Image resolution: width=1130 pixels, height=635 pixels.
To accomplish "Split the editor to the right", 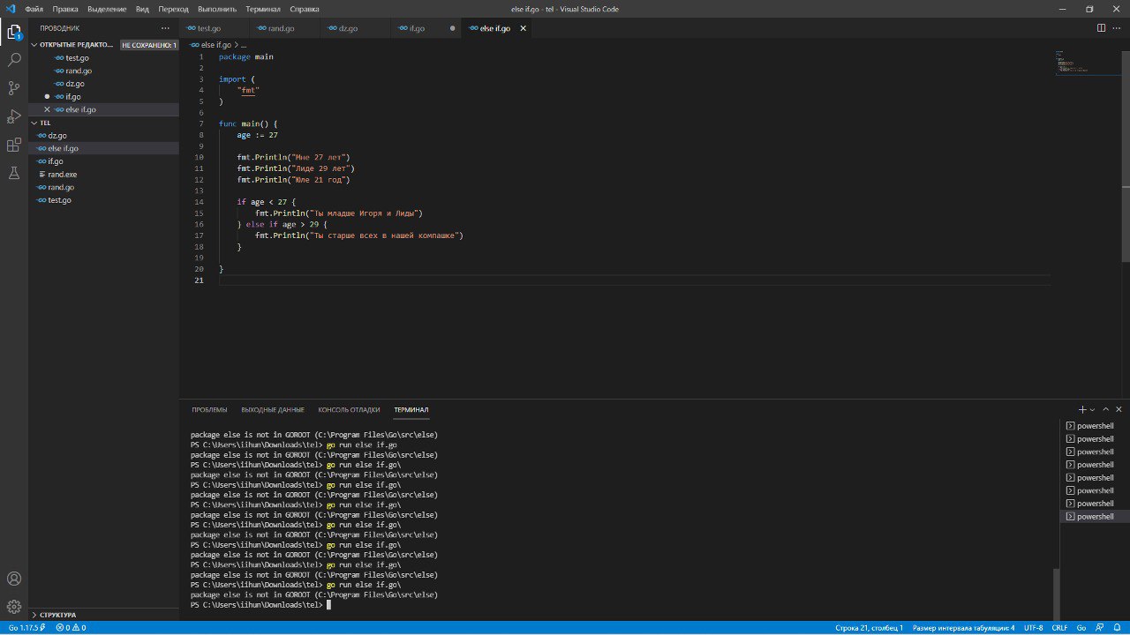I will pyautogui.click(x=1101, y=28).
